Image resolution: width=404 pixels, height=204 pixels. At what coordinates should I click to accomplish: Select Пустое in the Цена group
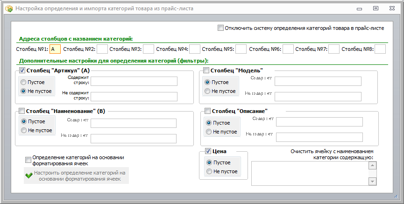point(209,162)
